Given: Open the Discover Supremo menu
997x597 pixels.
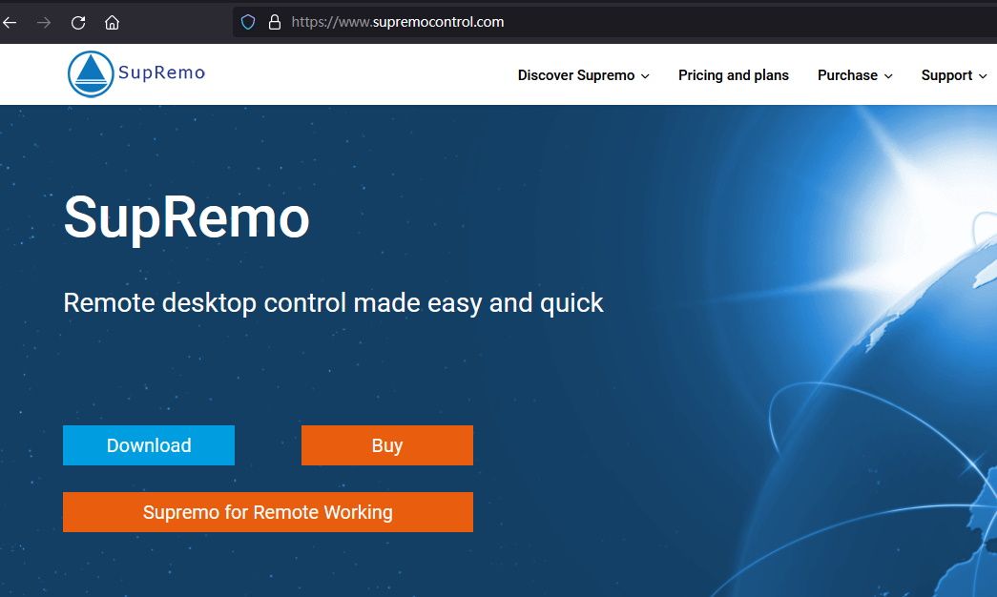Looking at the screenshot, I should tap(576, 75).
